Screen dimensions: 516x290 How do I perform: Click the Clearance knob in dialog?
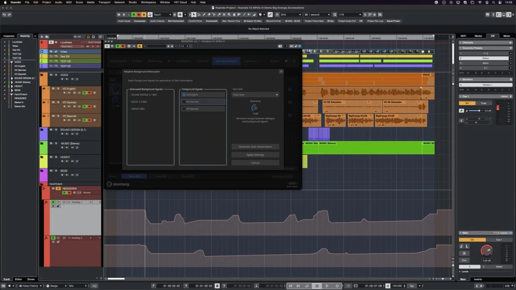point(255,108)
